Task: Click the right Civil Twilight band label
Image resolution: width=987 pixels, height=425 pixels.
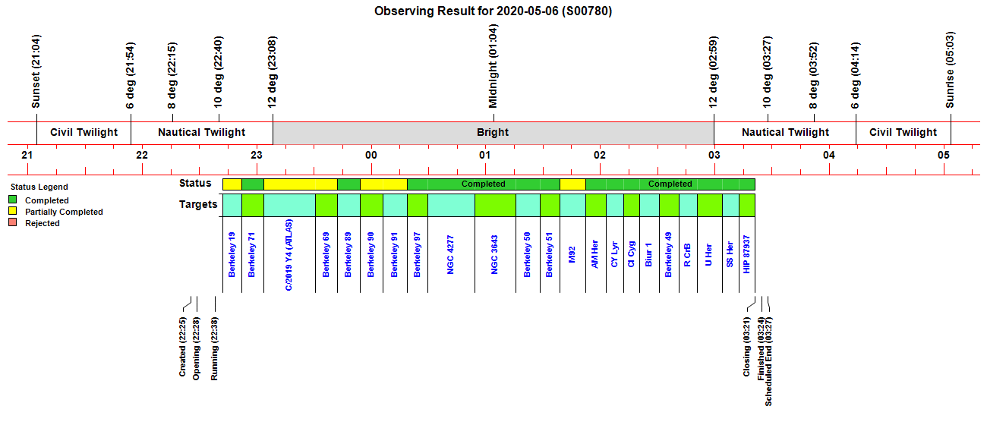Action: point(903,133)
